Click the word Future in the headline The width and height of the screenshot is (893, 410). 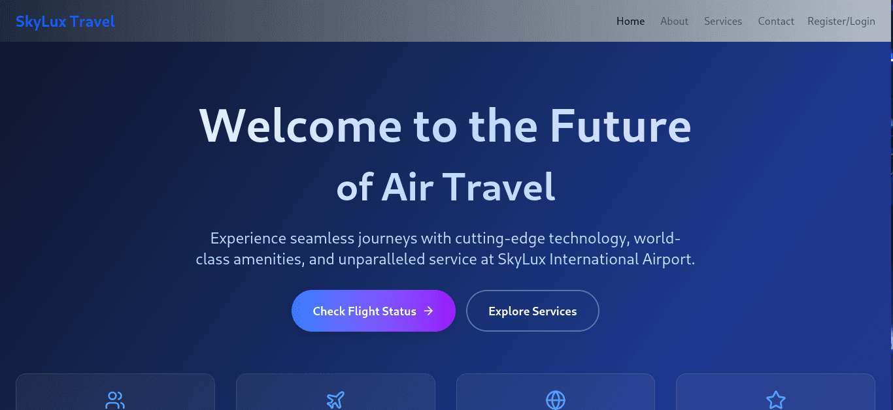pyautogui.click(x=620, y=125)
